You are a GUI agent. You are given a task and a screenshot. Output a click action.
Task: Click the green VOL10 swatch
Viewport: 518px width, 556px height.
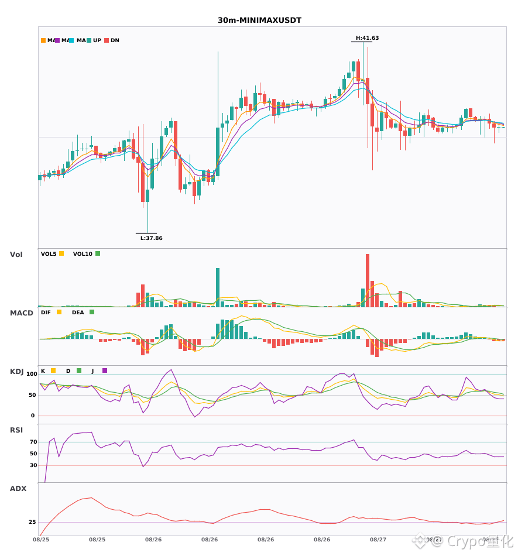tap(98, 253)
